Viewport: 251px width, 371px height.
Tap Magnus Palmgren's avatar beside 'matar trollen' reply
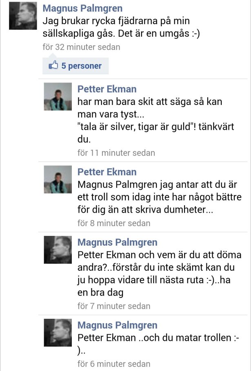(58, 333)
